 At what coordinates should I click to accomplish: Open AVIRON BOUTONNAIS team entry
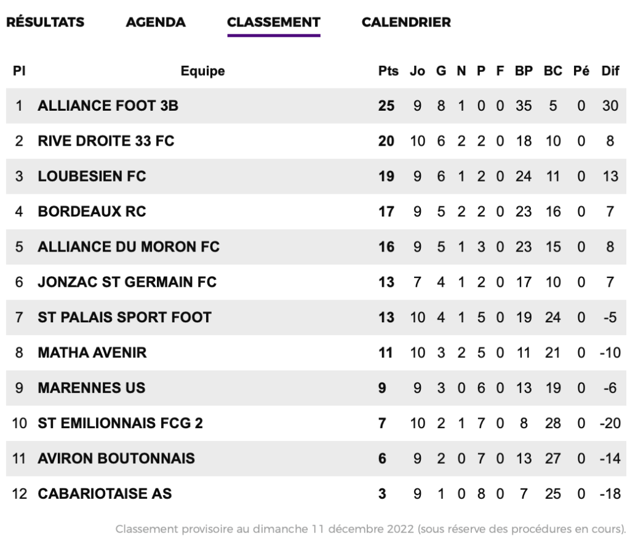click(116, 458)
